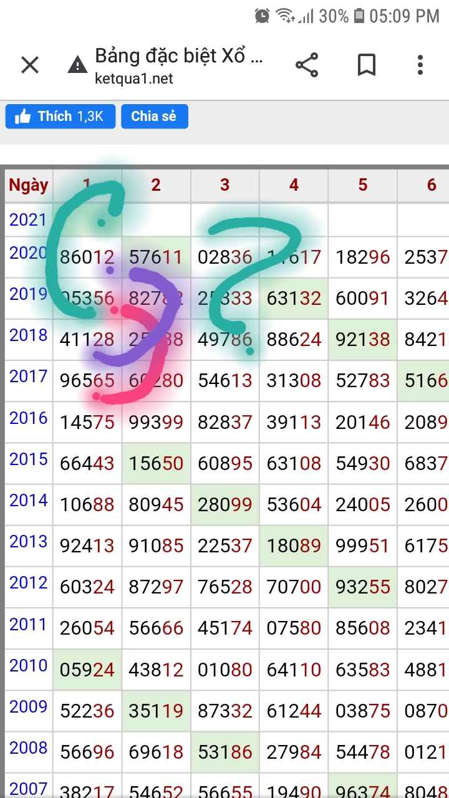Viewport: 449px width, 798px height.
Task: Open the three-dot overflow menu
Action: [x=420, y=65]
